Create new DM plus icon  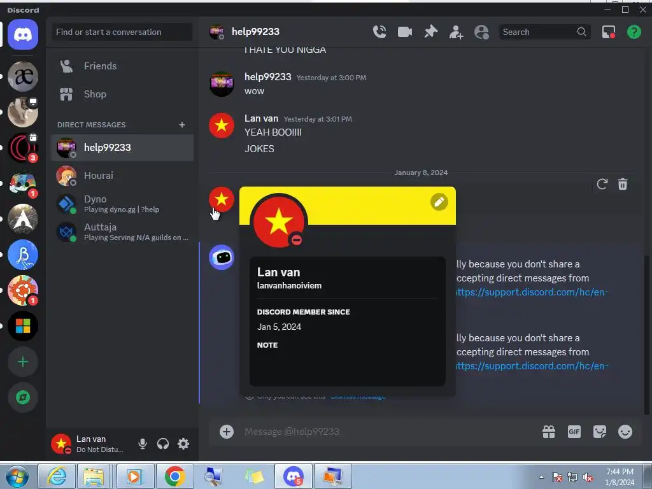pyautogui.click(x=181, y=125)
